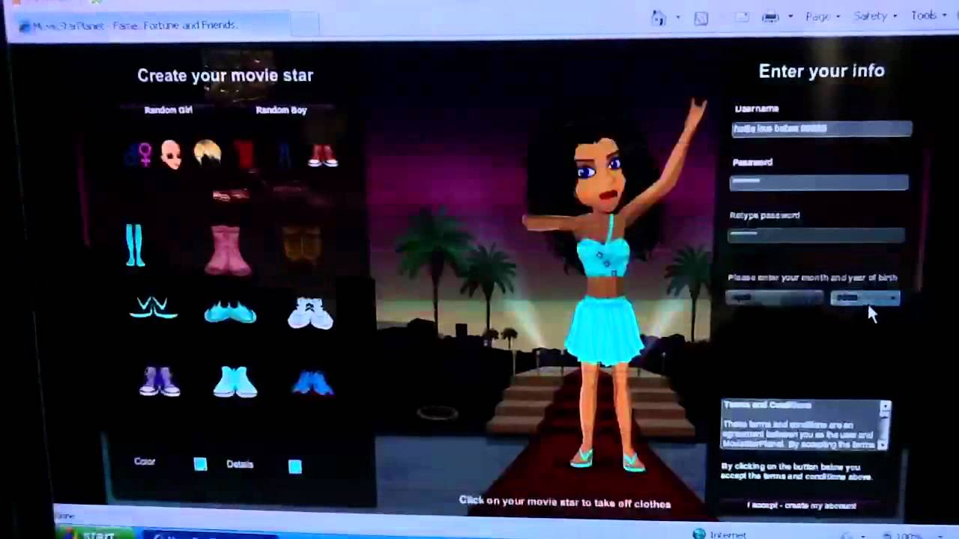Choose the dark blue shoes
Viewport: 959px width, 539px height.
[312, 383]
